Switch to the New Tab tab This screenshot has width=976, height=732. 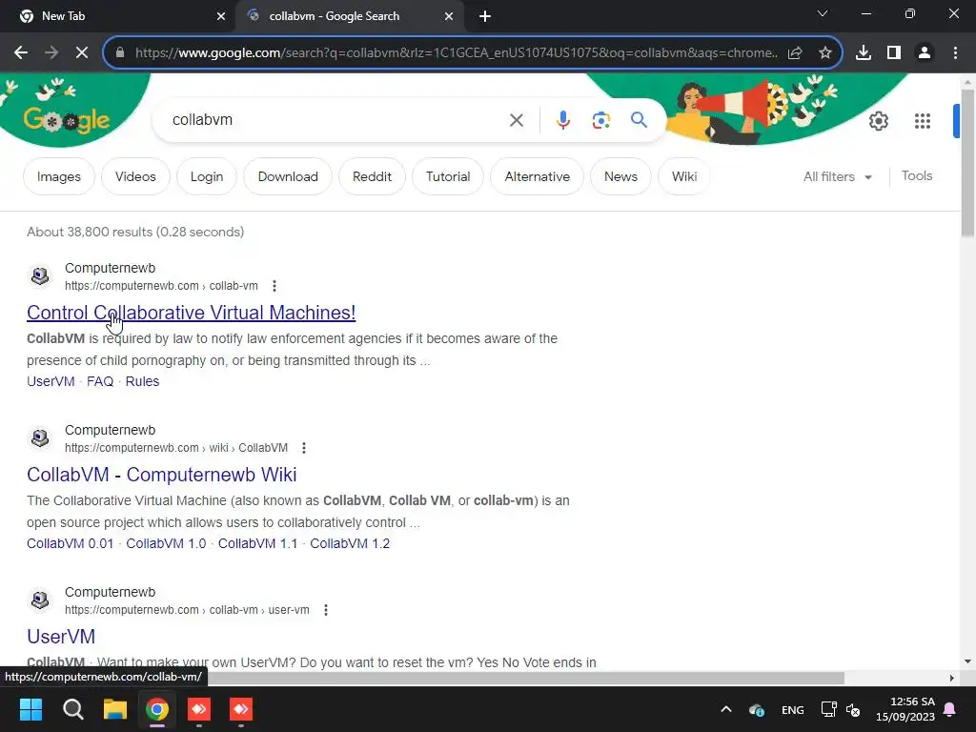118,16
